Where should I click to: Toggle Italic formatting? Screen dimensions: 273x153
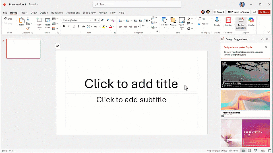tap(69, 26)
